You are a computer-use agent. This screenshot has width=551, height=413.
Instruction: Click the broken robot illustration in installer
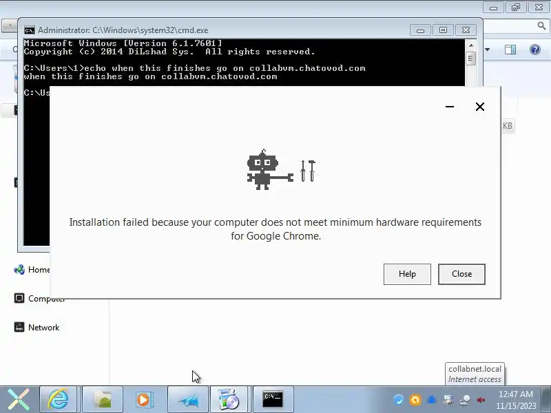(x=281, y=169)
